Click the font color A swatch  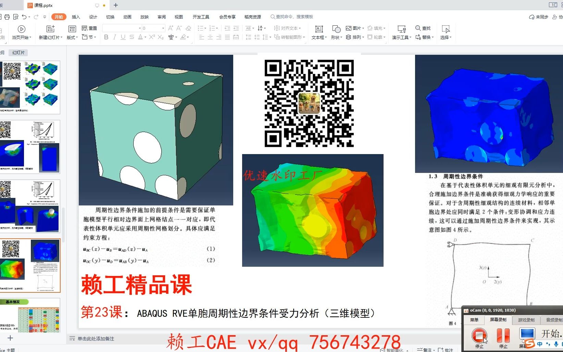(x=140, y=37)
